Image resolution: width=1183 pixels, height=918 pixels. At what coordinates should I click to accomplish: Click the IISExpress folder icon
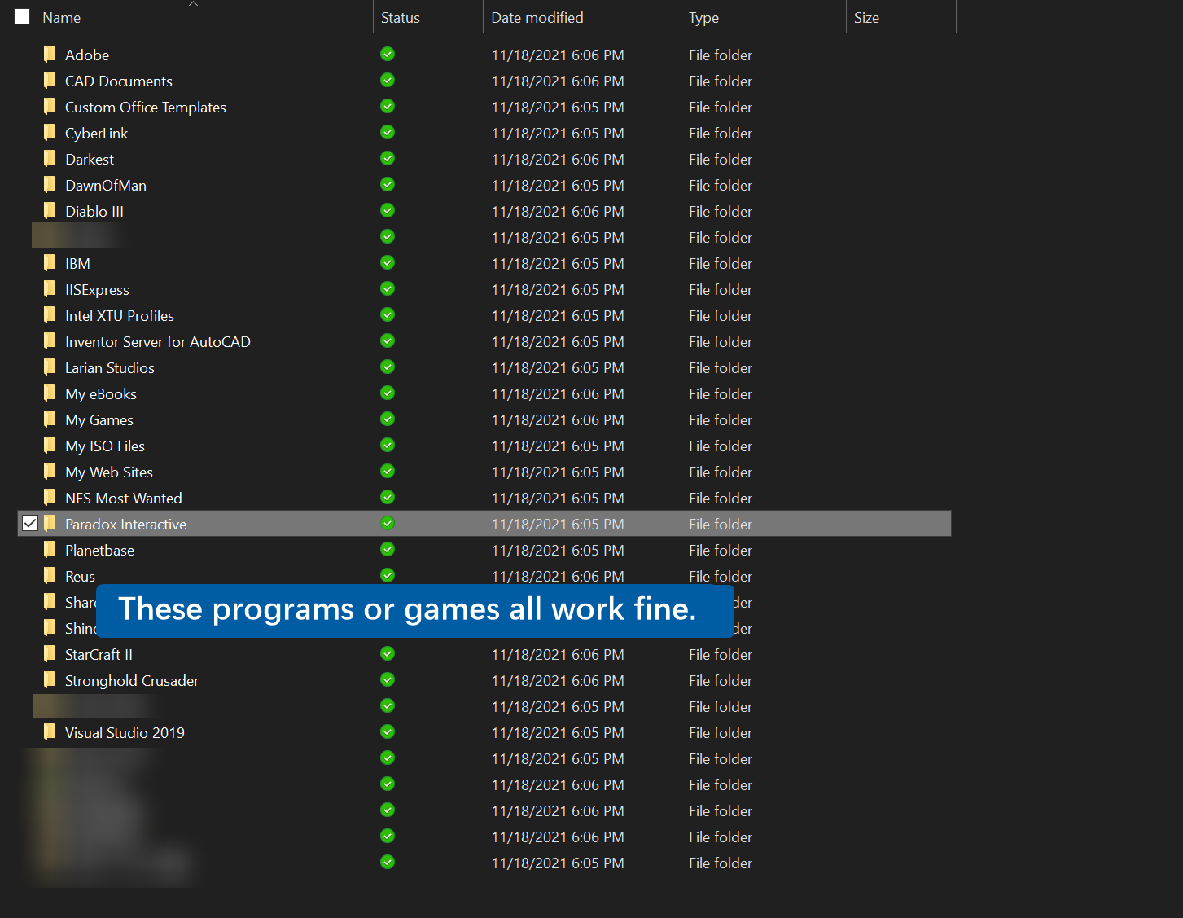tap(50, 289)
